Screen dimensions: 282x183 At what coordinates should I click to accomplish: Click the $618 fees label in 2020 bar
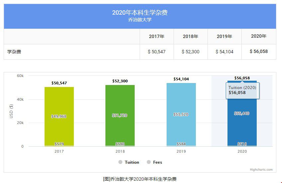coord(242,144)
